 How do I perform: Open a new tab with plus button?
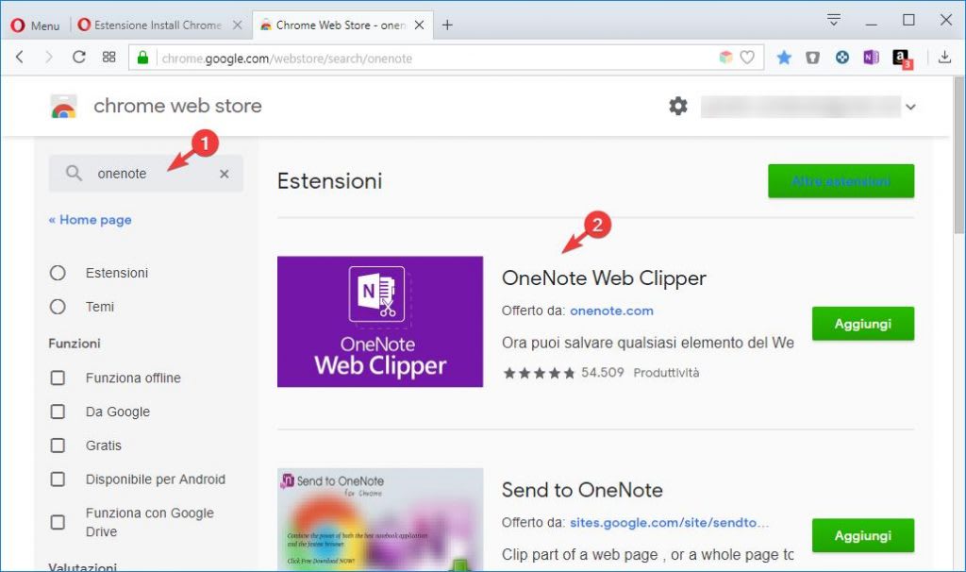point(447,25)
